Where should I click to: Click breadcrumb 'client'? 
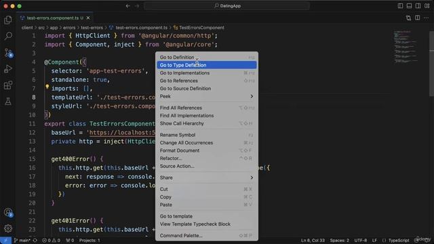tap(27, 28)
